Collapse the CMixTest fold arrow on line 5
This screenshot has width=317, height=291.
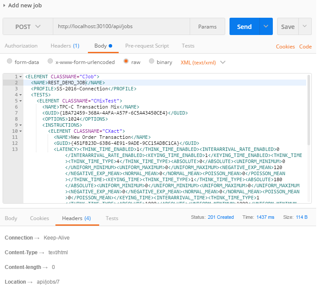[x=21, y=101]
